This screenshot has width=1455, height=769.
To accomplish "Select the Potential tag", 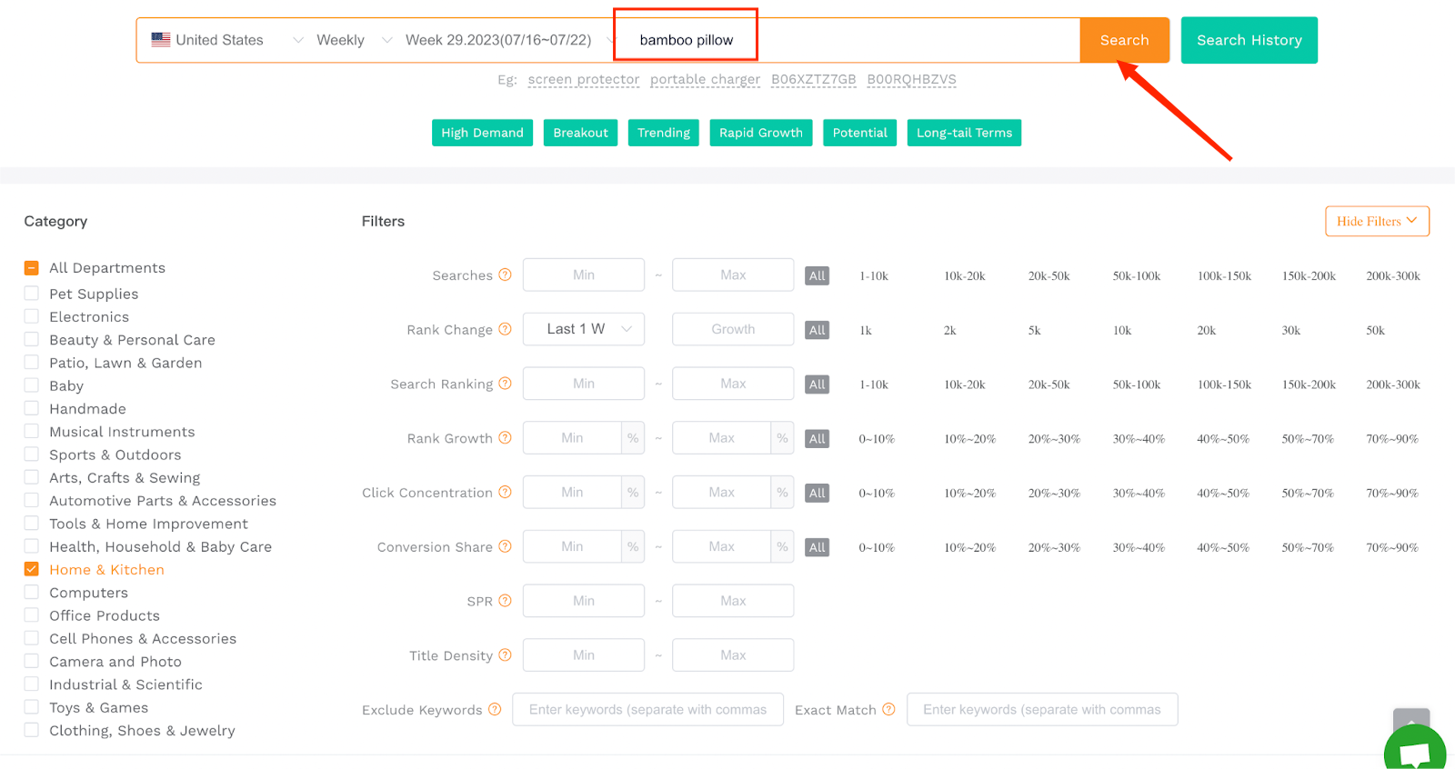I will click(x=859, y=133).
